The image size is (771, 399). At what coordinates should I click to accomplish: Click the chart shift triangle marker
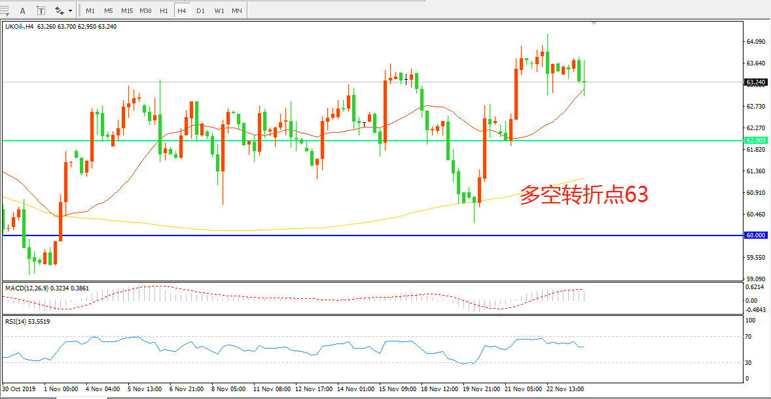pos(594,24)
